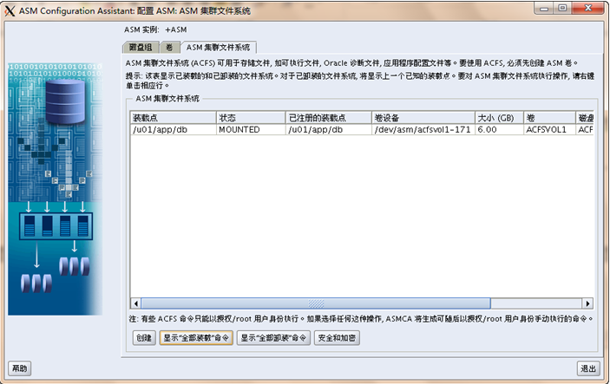Select the MOUNTED status cell

click(x=251, y=129)
